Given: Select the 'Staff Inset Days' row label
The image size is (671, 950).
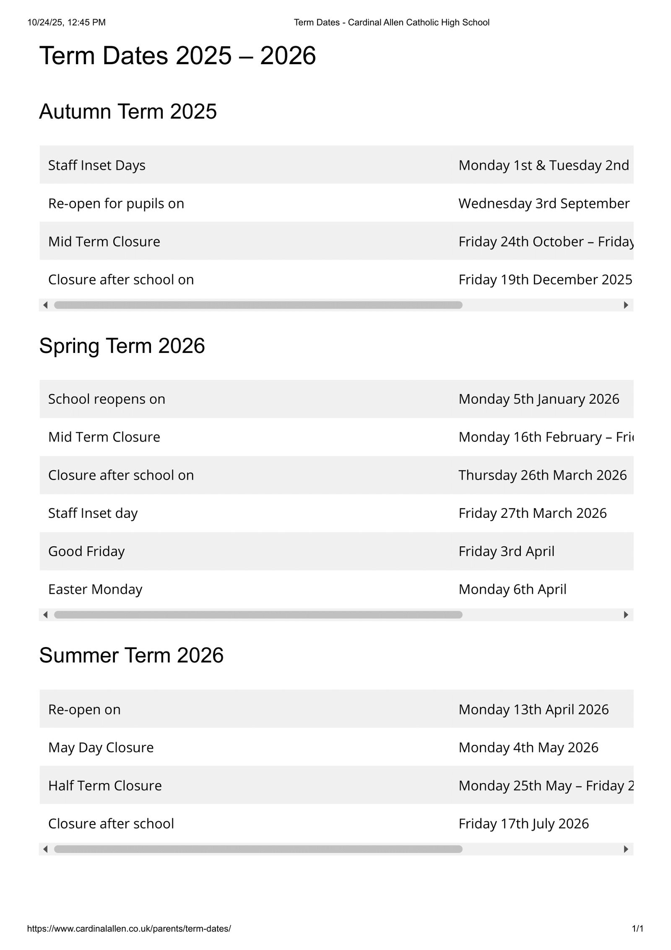Looking at the screenshot, I should tap(97, 165).
